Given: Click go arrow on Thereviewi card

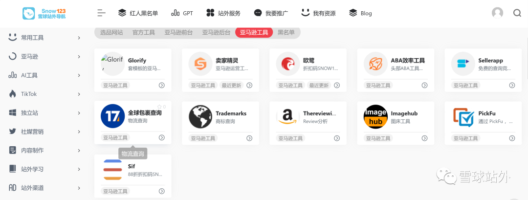Looking at the screenshot, I should (337, 138).
